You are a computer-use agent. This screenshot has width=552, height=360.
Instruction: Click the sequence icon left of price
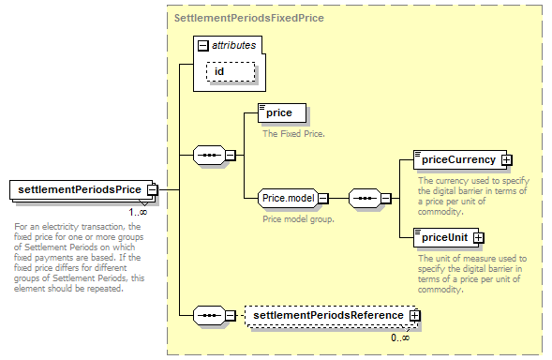pos(209,155)
